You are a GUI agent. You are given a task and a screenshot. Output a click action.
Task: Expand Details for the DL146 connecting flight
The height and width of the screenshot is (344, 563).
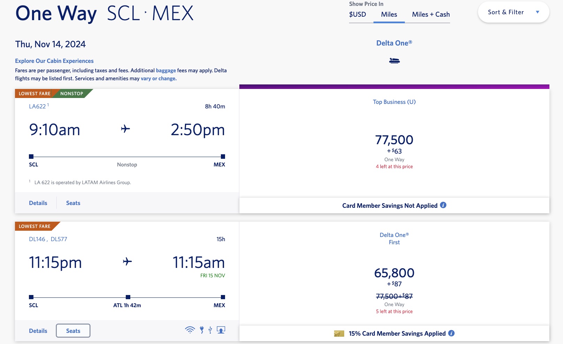tap(38, 330)
